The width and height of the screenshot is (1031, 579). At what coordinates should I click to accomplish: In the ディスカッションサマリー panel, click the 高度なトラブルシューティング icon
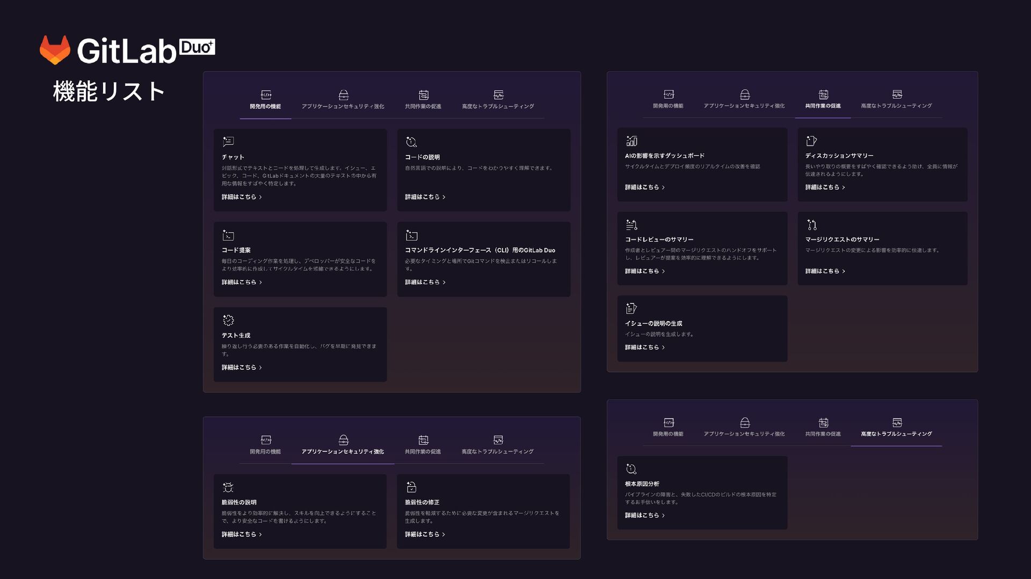pos(897,94)
